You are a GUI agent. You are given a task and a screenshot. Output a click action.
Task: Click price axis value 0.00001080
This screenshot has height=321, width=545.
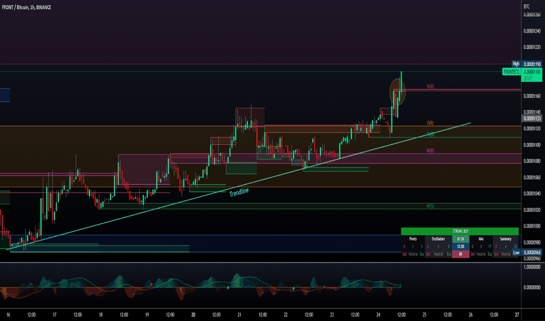532,161
